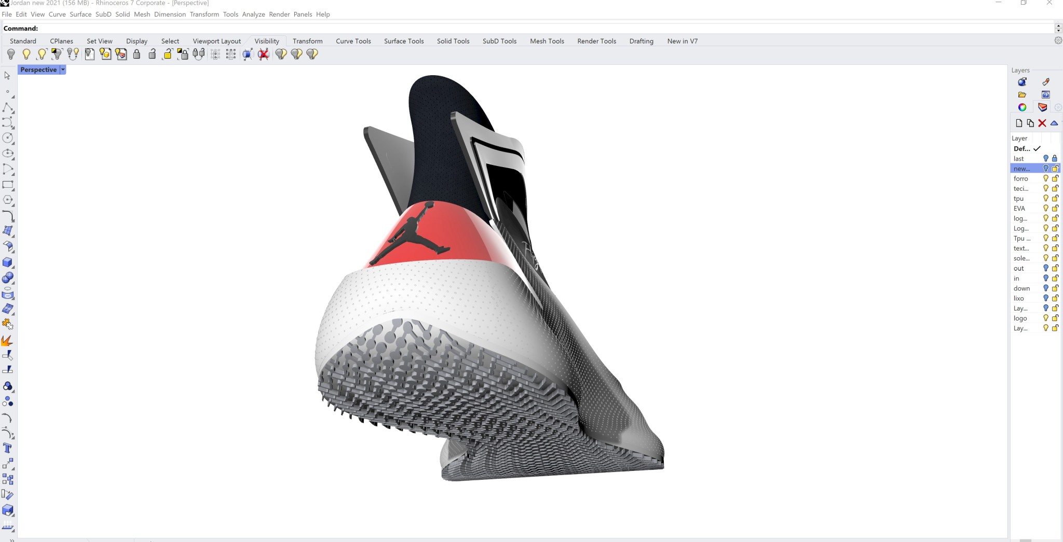Click the Duplicate Layer pages icon
Image resolution: width=1063 pixels, height=542 pixels.
click(x=1030, y=123)
